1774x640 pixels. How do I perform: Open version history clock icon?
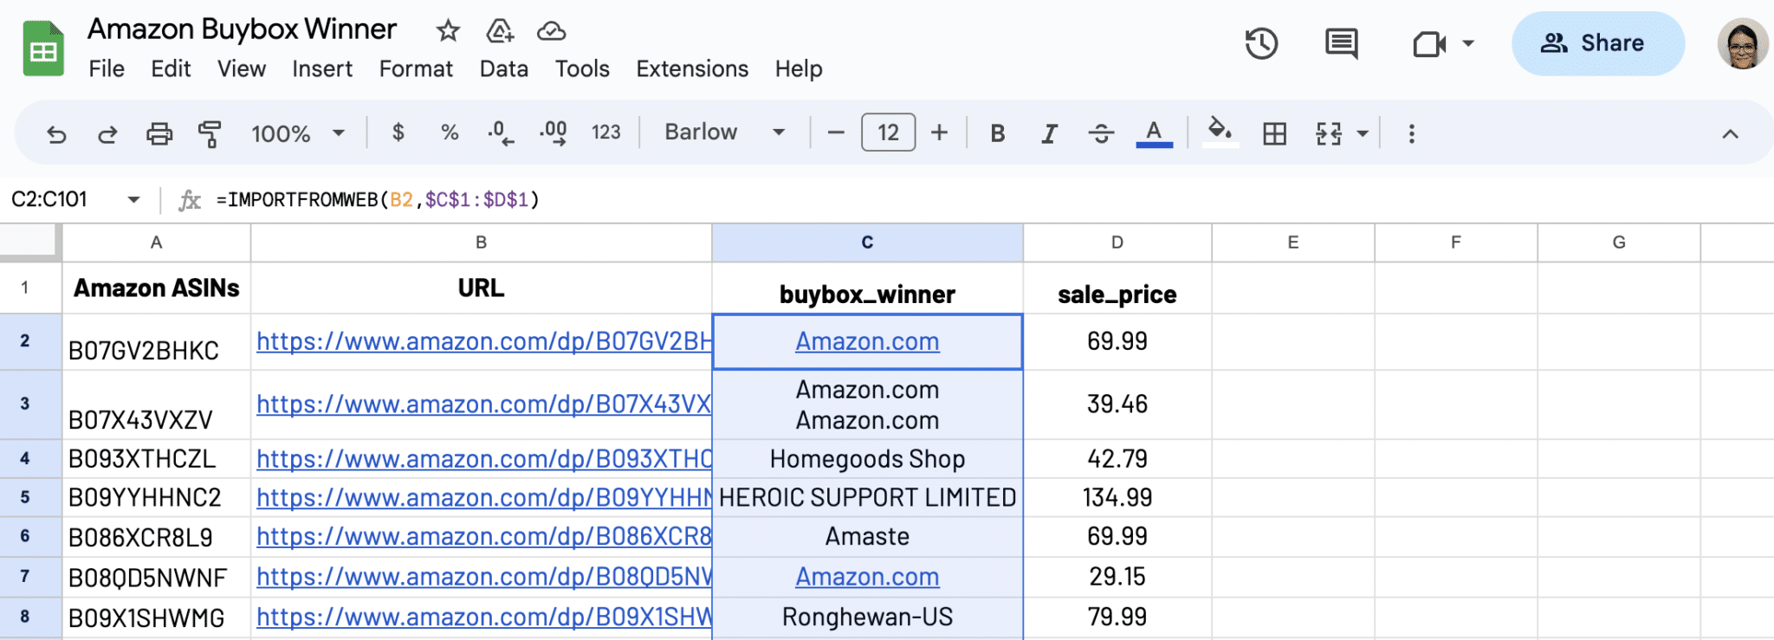[1261, 43]
